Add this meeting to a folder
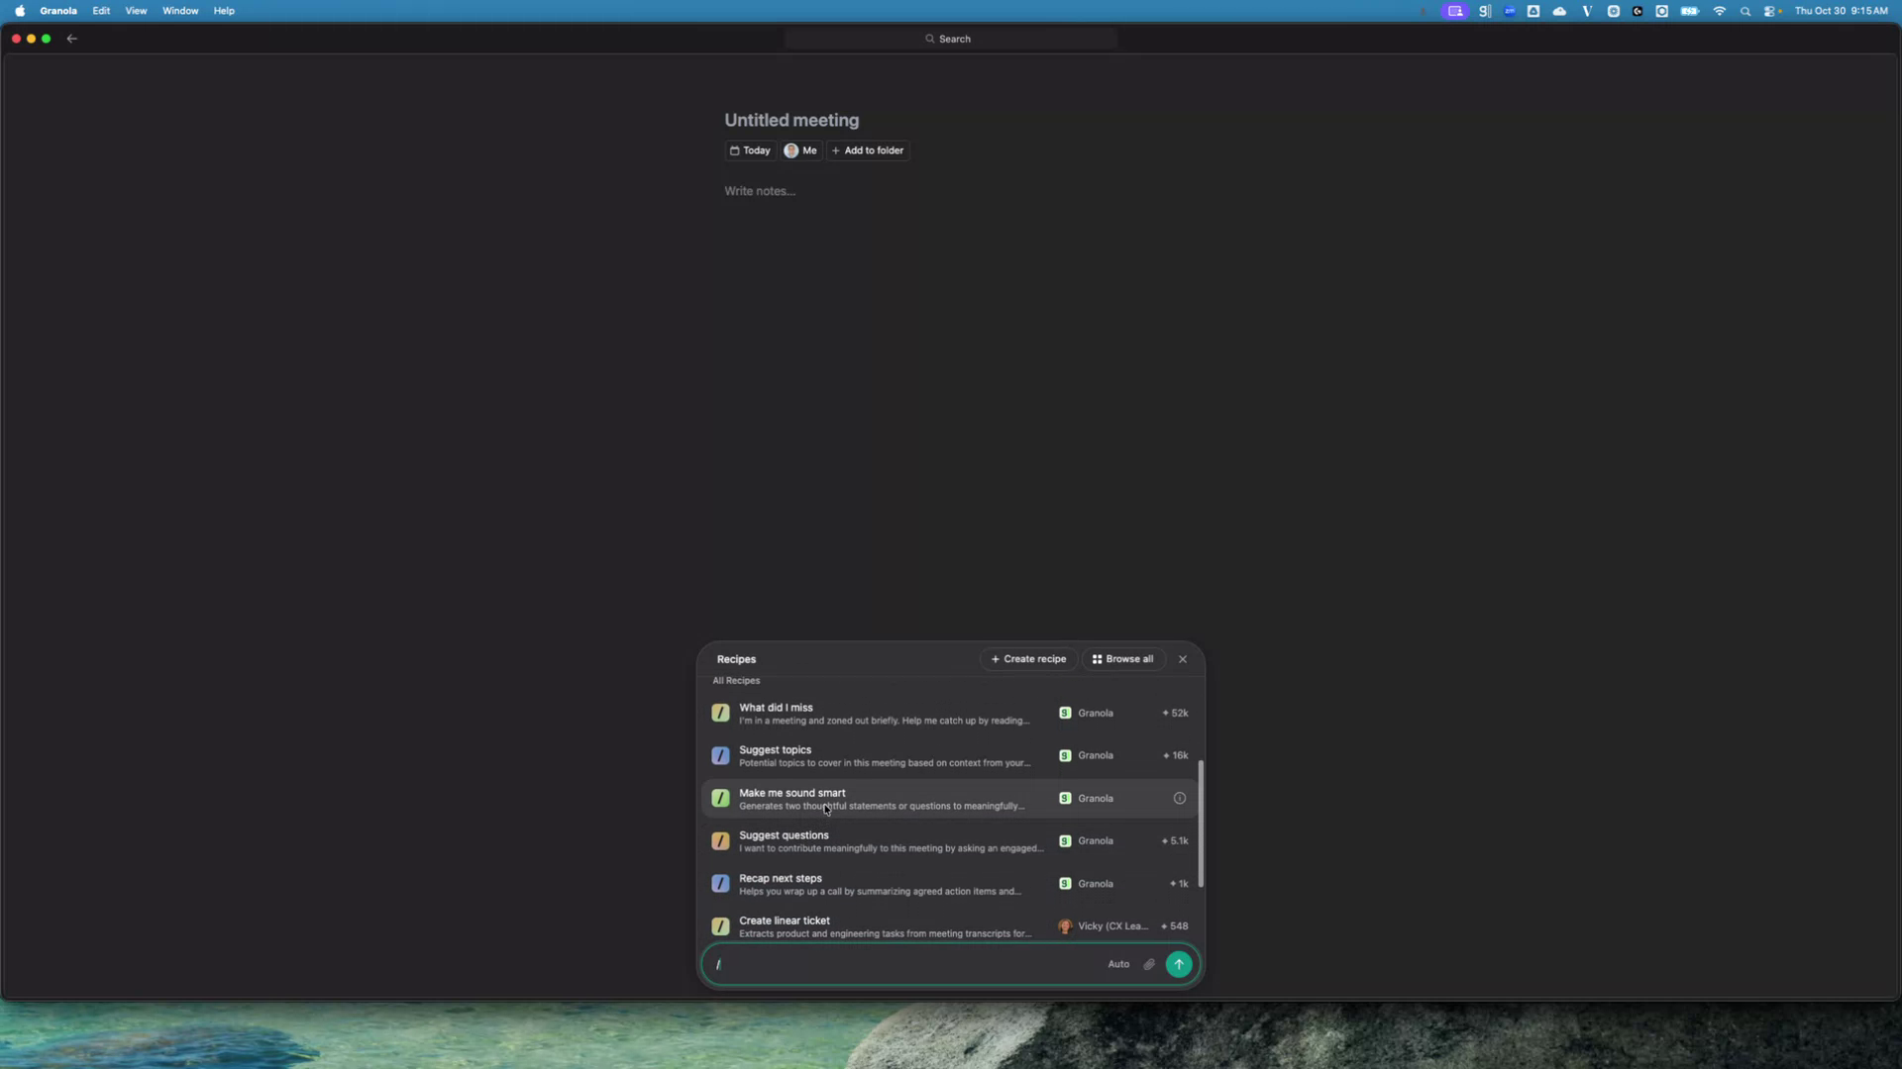The image size is (1902, 1069). (x=867, y=150)
